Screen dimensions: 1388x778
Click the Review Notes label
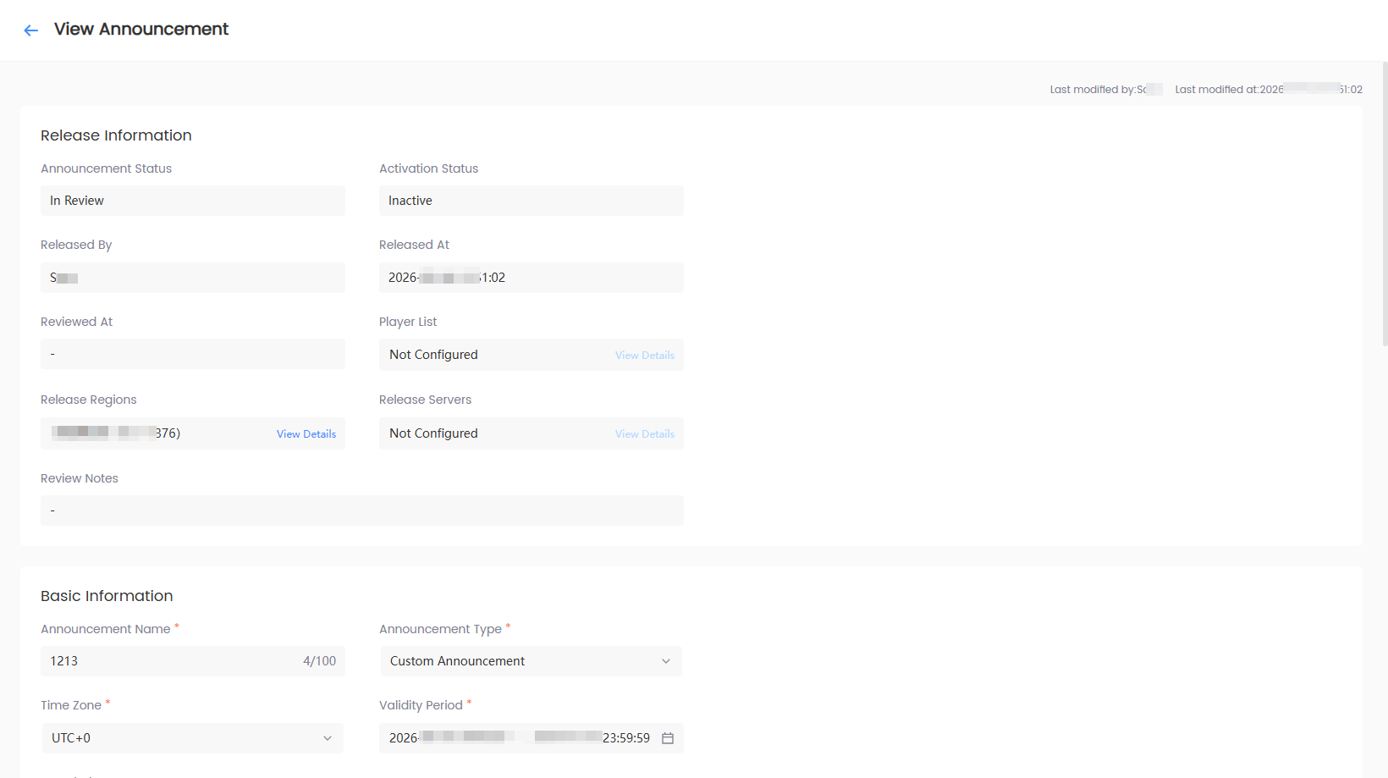[x=80, y=478]
